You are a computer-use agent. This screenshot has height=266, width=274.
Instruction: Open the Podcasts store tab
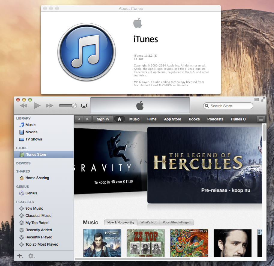click(x=215, y=119)
